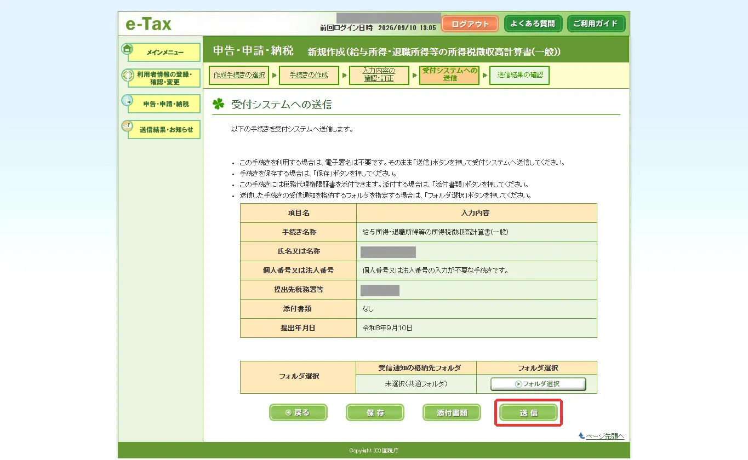Click the 保存 button
Image resolution: width=748 pixels, height=460 pixels.
(375, 413)
